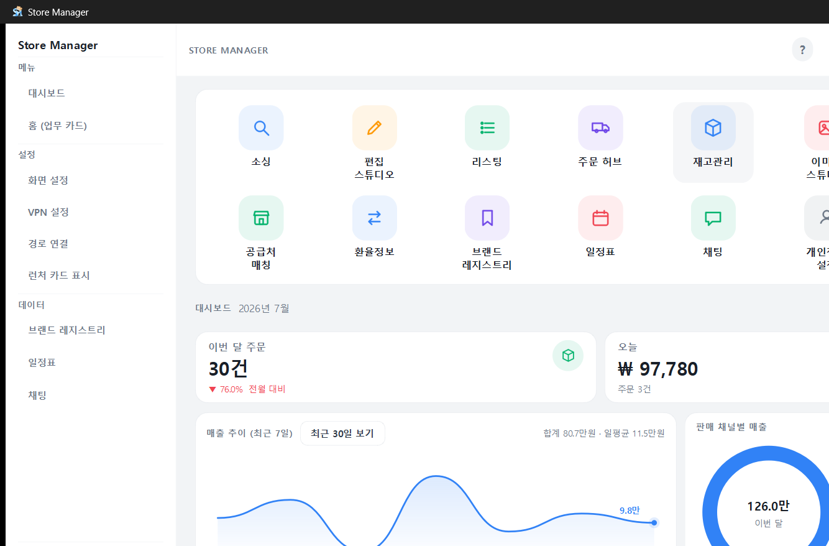Click the 최근 30일 보기 button
This screenshot has width=829, height=546.
coord(342,433)
